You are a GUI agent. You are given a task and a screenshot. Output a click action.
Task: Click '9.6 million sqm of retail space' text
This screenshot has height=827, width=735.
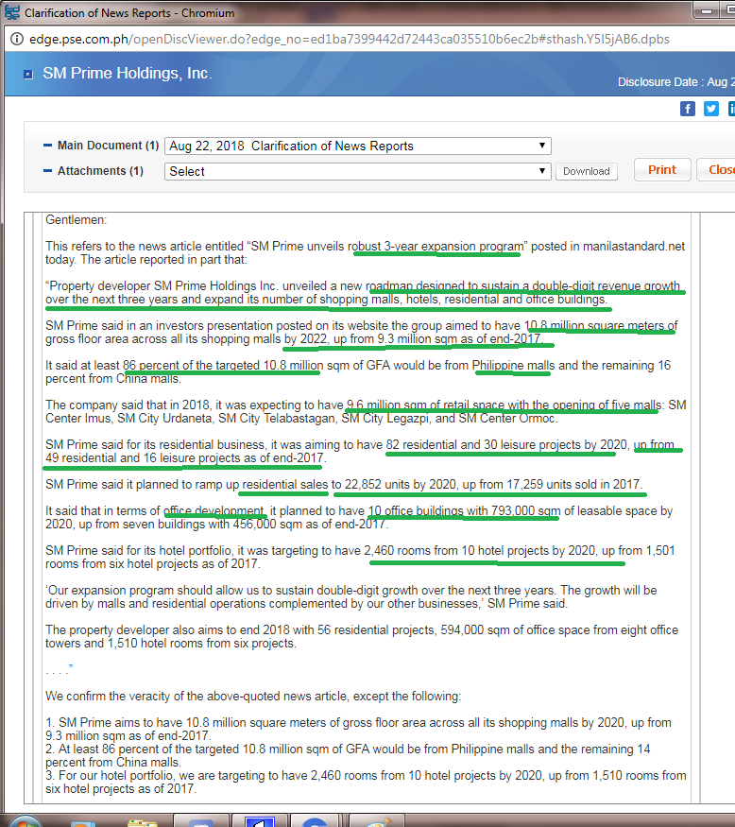click(425, 405)
